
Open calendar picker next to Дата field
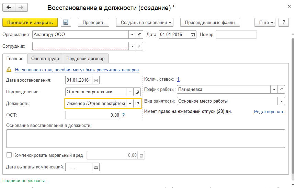click(193, 35)
